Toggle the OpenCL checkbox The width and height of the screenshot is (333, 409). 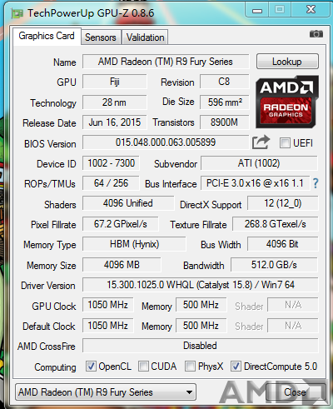(x=91, y=366)
